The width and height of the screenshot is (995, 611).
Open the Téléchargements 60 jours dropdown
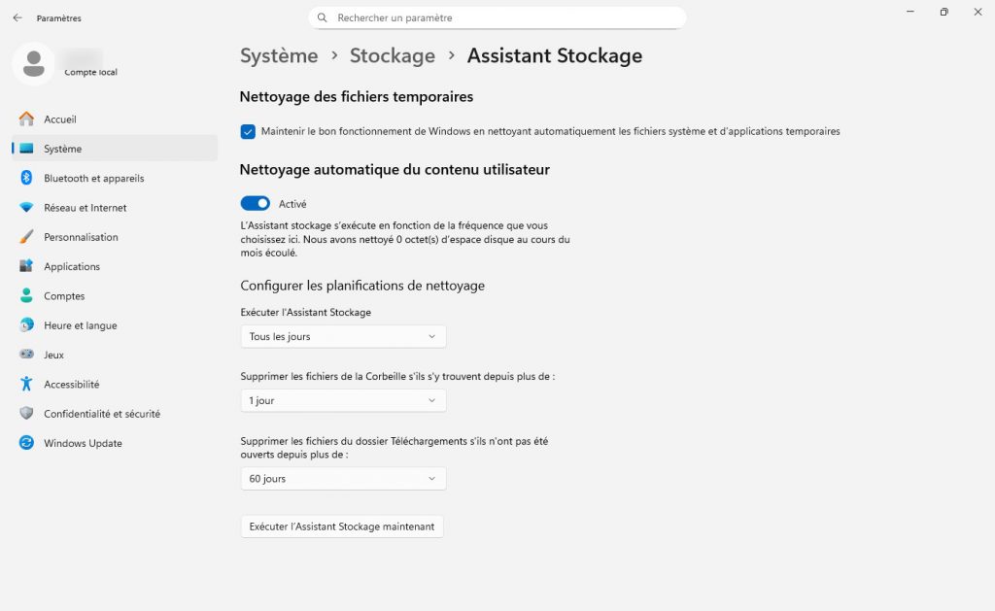pyautogui.click(x=343, y=478)
